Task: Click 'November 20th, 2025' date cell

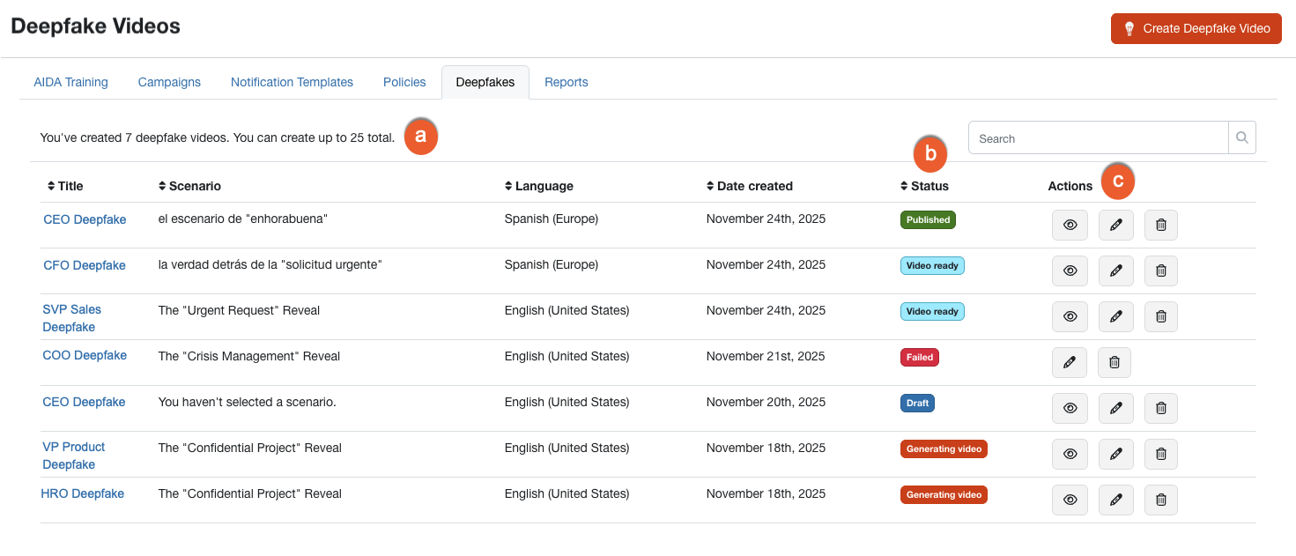Action: click(x=766, y=402)
